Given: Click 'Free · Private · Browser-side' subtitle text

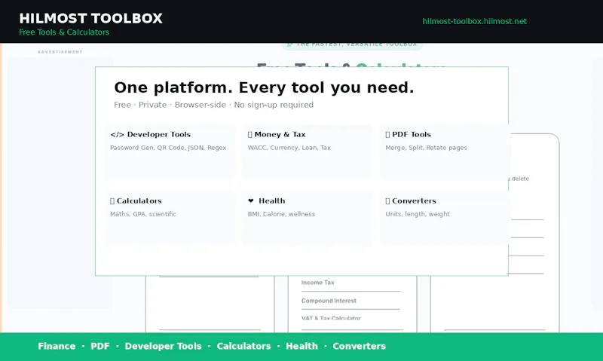Looking at the screenshot, I should [170, 105].
